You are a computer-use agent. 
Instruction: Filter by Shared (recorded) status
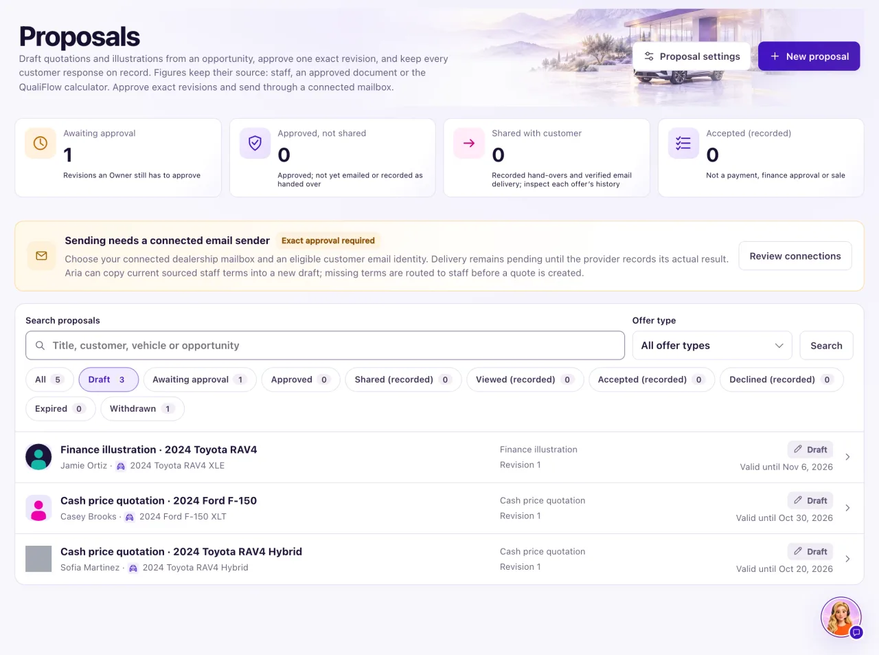[403, 379]
